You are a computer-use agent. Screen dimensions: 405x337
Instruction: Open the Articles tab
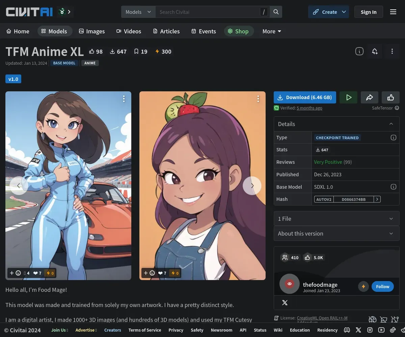click(166, 31)
